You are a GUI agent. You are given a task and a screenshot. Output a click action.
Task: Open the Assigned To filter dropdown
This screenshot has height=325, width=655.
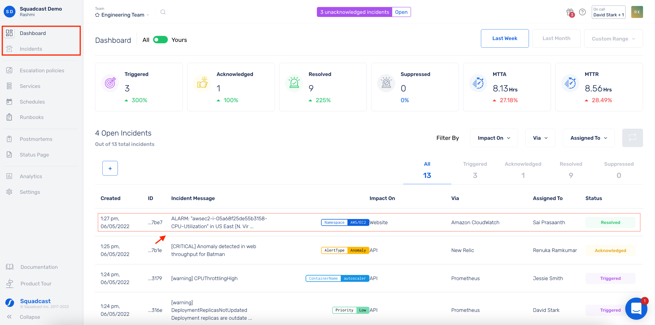click(589, 138)
